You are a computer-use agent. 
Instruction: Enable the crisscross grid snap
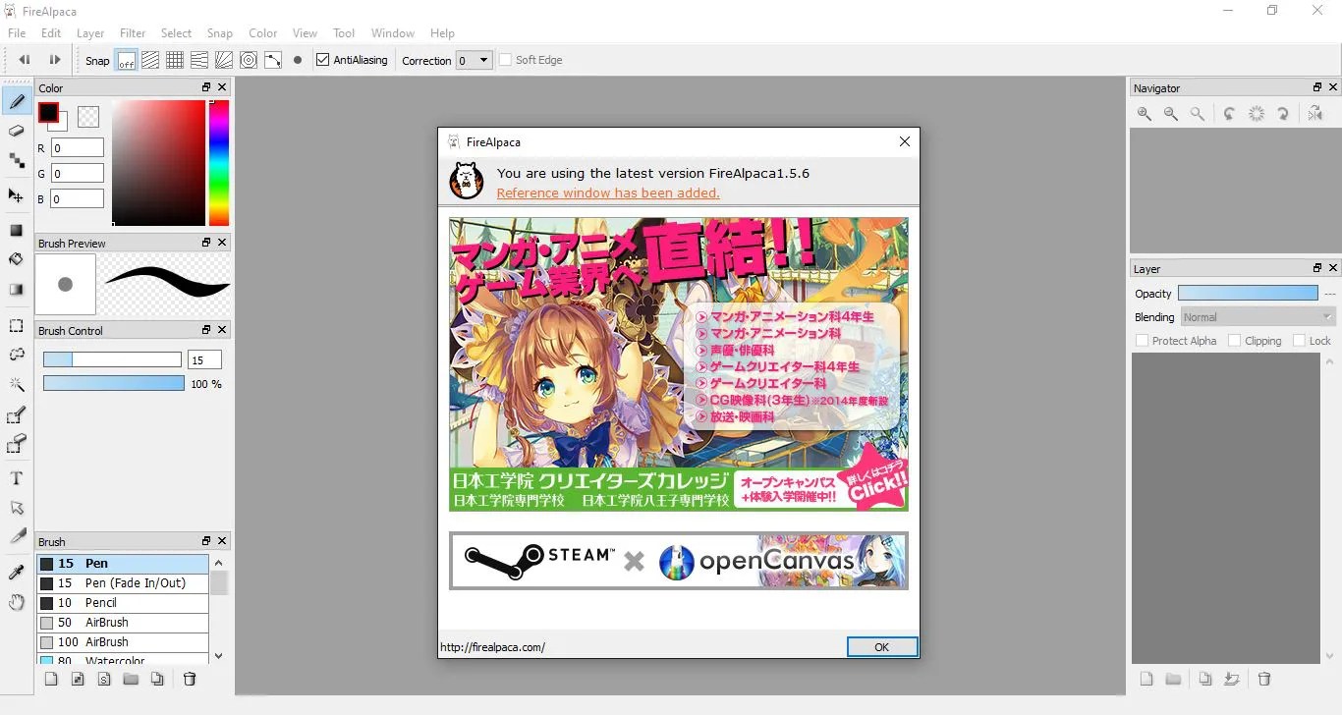click(175, 60)
